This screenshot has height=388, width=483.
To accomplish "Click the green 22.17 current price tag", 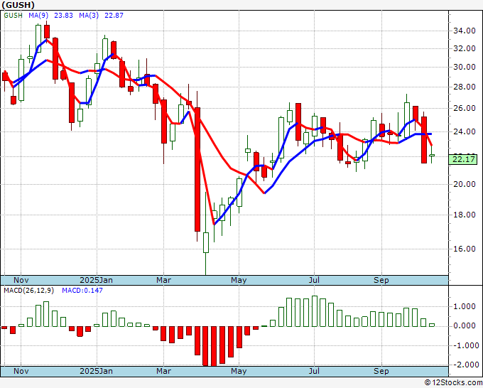I will click(462, 160).
